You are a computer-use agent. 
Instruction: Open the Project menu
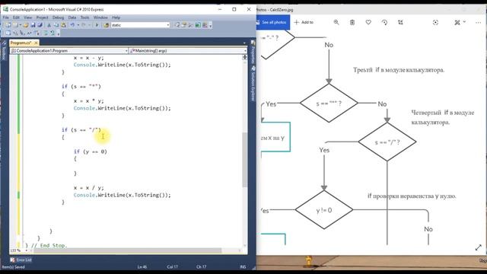pyautogui.click(x=43, y=18)
